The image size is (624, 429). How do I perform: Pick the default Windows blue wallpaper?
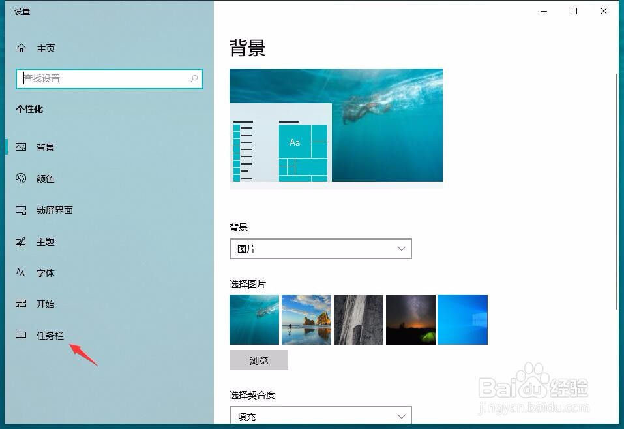462,319
